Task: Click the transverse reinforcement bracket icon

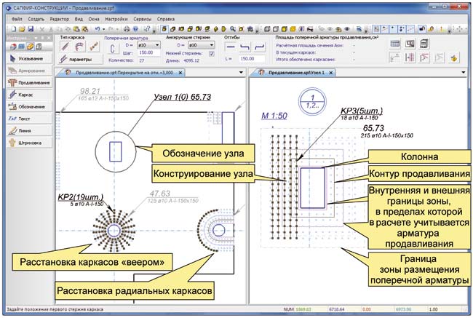Action: [x=113, y=48]
